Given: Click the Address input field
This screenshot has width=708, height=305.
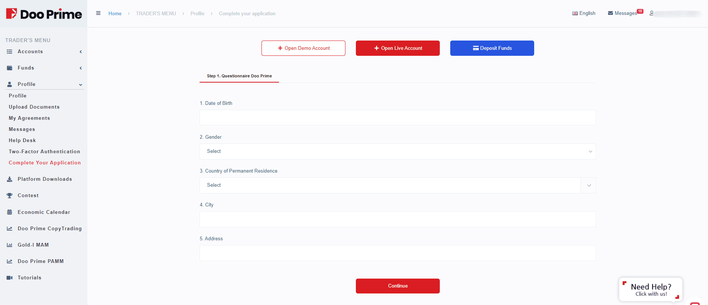Looking at the screenshot, I should pyautogui.click(x=398, y=253).
